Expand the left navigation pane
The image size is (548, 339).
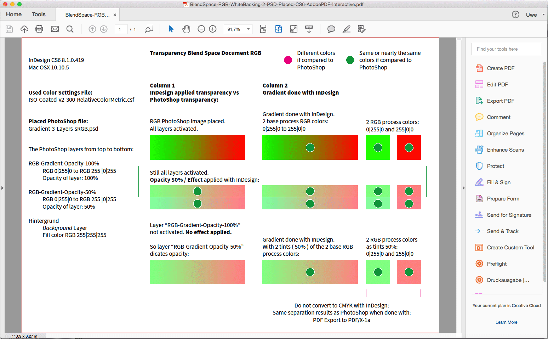pyautogui.click(x=2, y=188)
